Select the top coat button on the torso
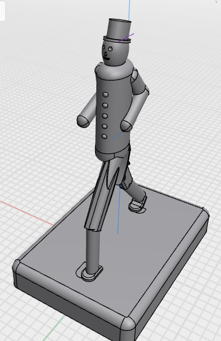Image resolution: width=221 pixels, height=341 pixels. pos(106,95)
